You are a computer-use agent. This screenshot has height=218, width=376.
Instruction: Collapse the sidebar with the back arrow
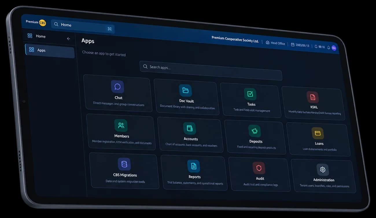(69, 38)
